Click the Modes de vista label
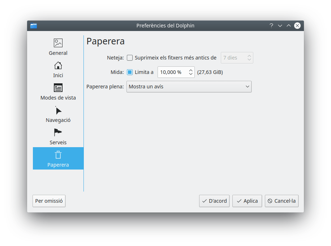The height and width of the screenshot is (246, 331). coord(58,98)
